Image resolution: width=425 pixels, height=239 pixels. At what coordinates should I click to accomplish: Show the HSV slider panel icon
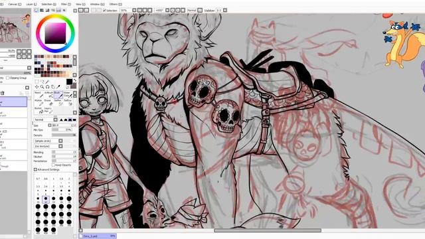47,11
